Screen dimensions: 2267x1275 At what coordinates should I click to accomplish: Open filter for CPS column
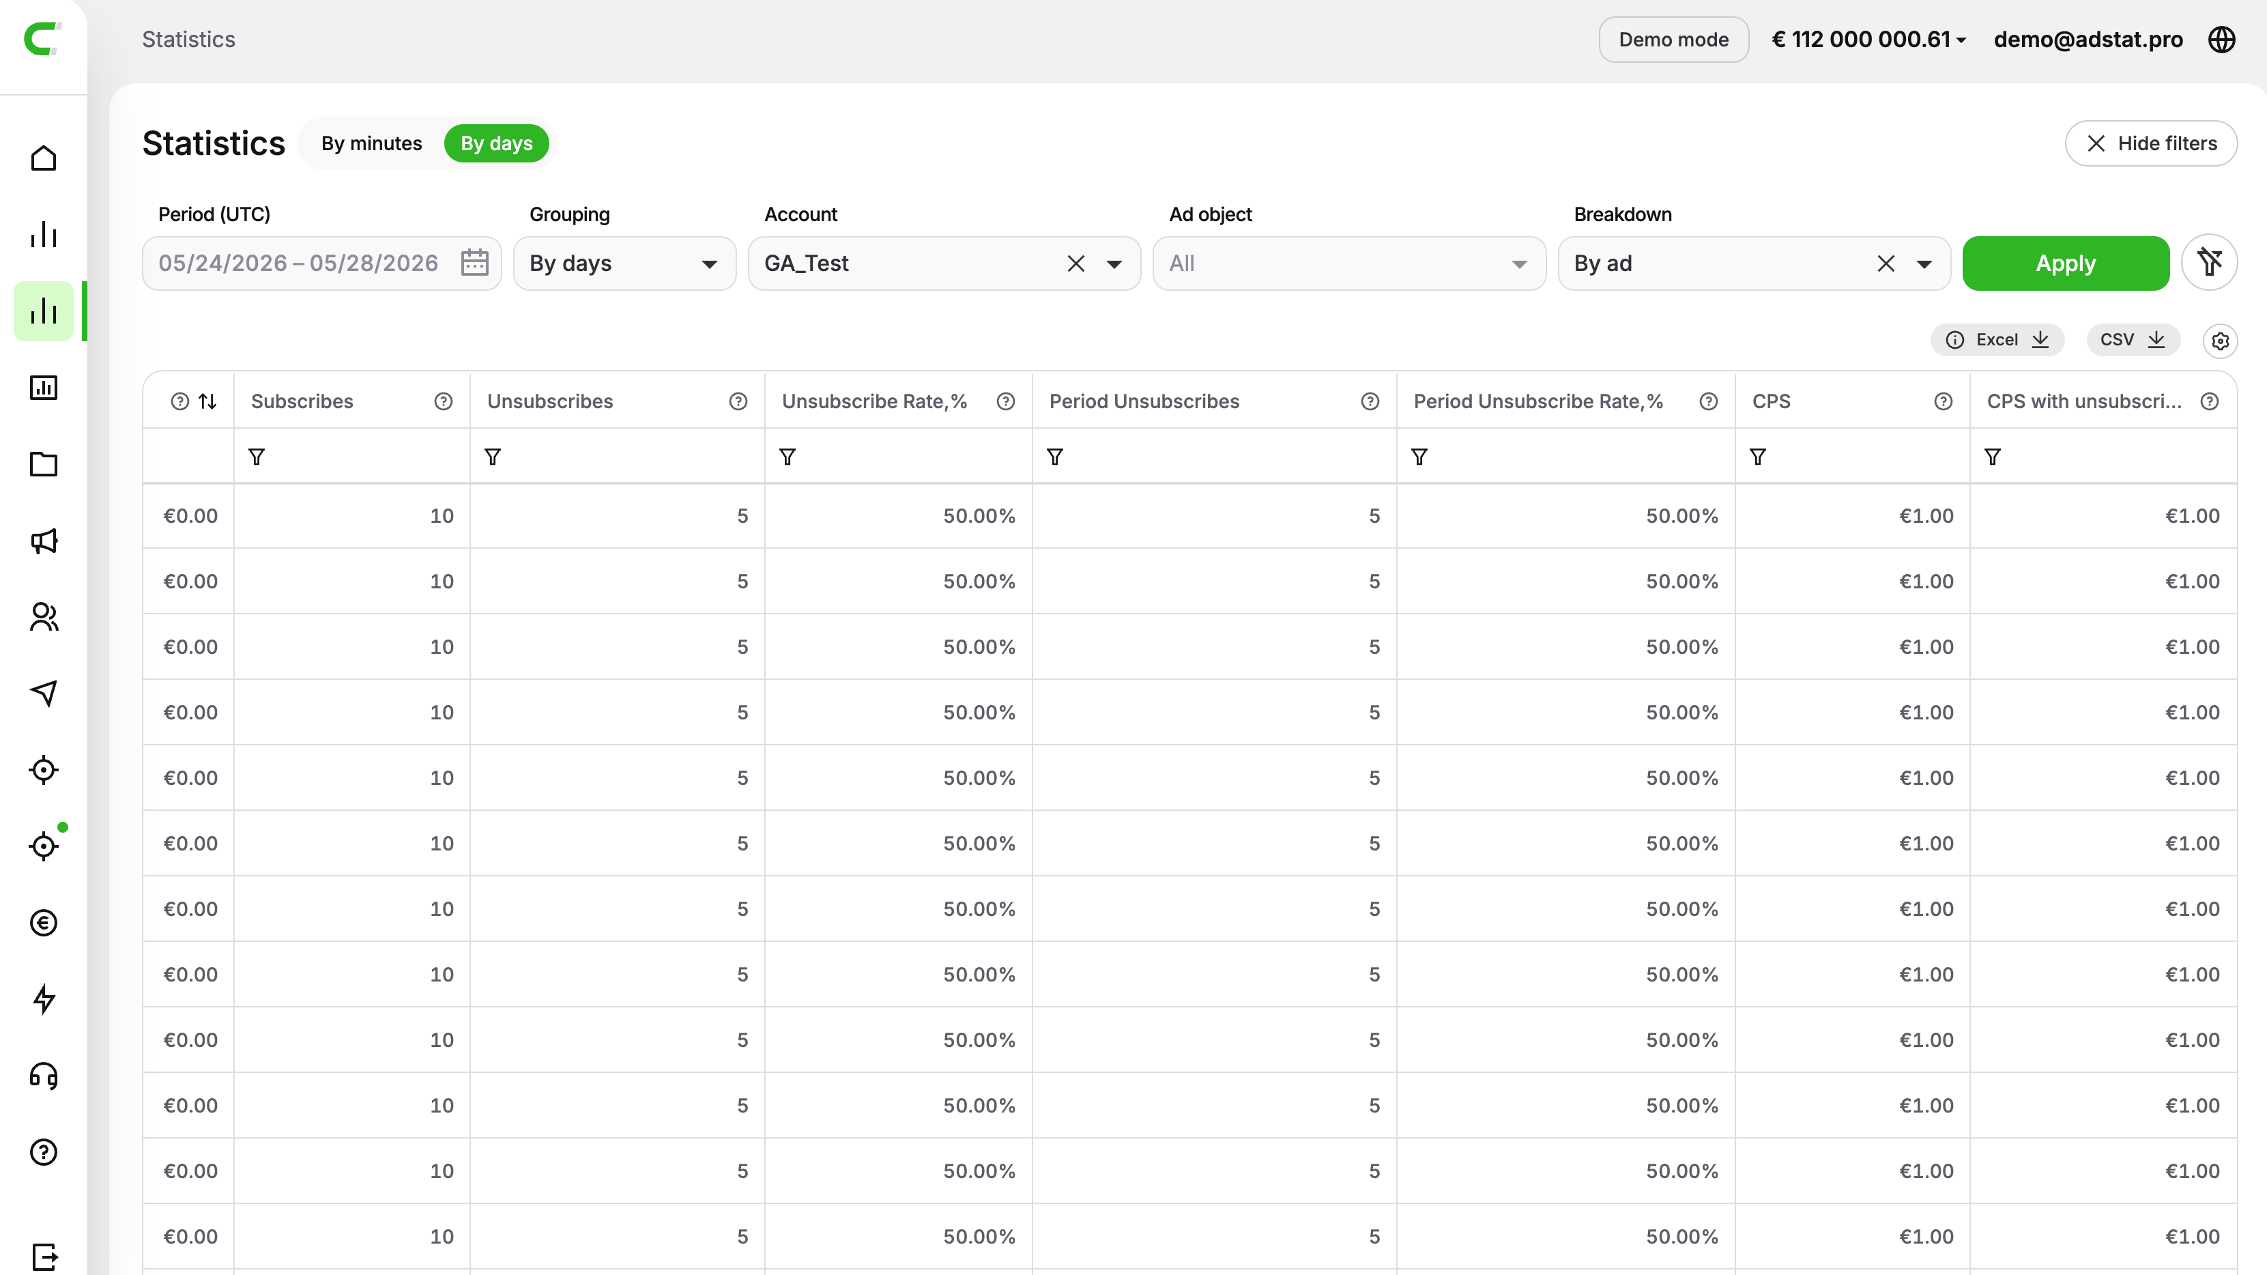(1757, 457)
